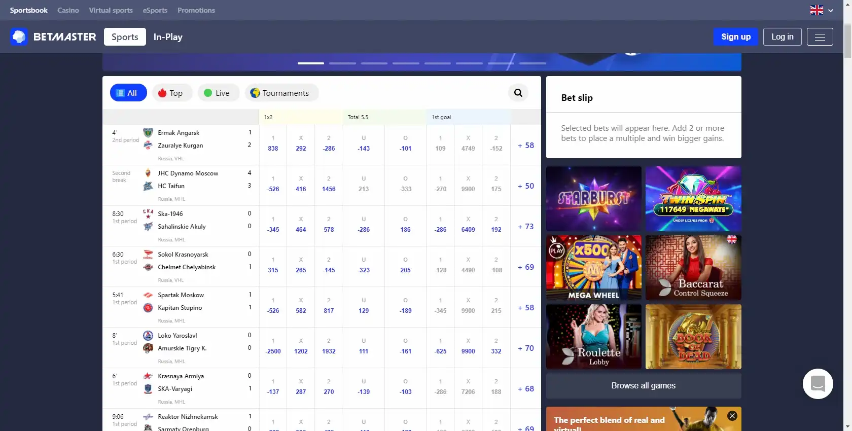
Task: Click Chelmet Chelyabinsk team logo
Action: (148, 267)
